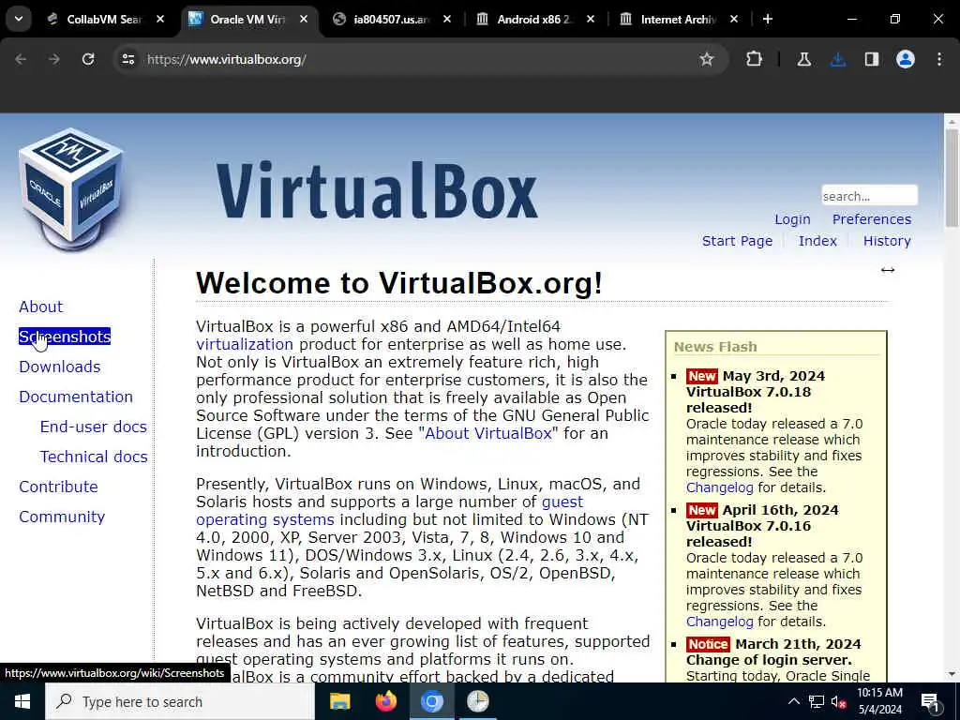Open site information icon in address bar
This screenshot has height=720, width=960.
click(127, 59)
